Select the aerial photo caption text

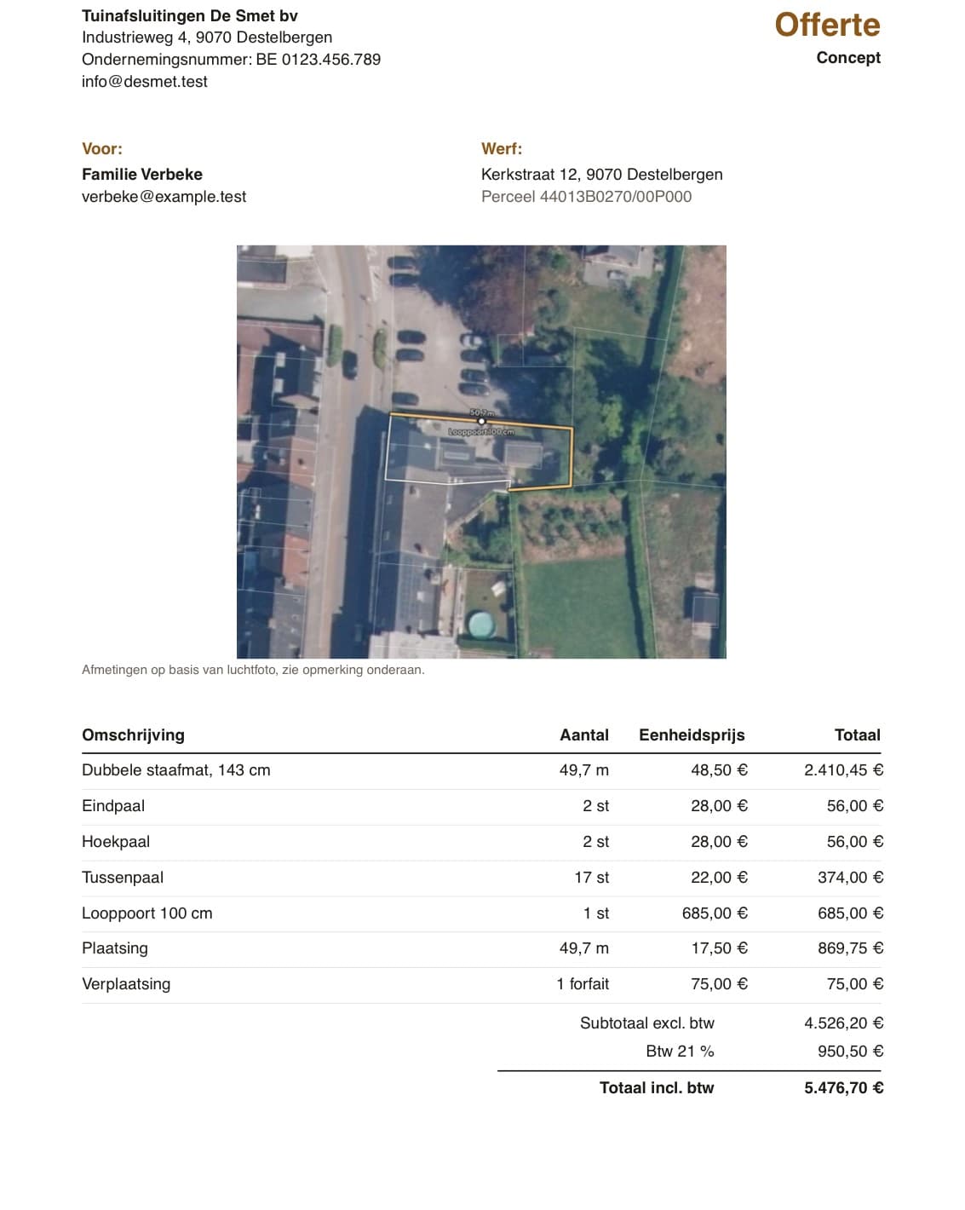[253, 670]
